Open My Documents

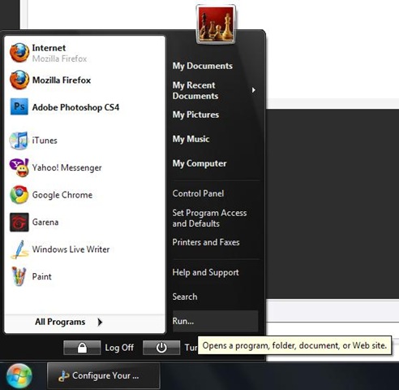point(203,66)
